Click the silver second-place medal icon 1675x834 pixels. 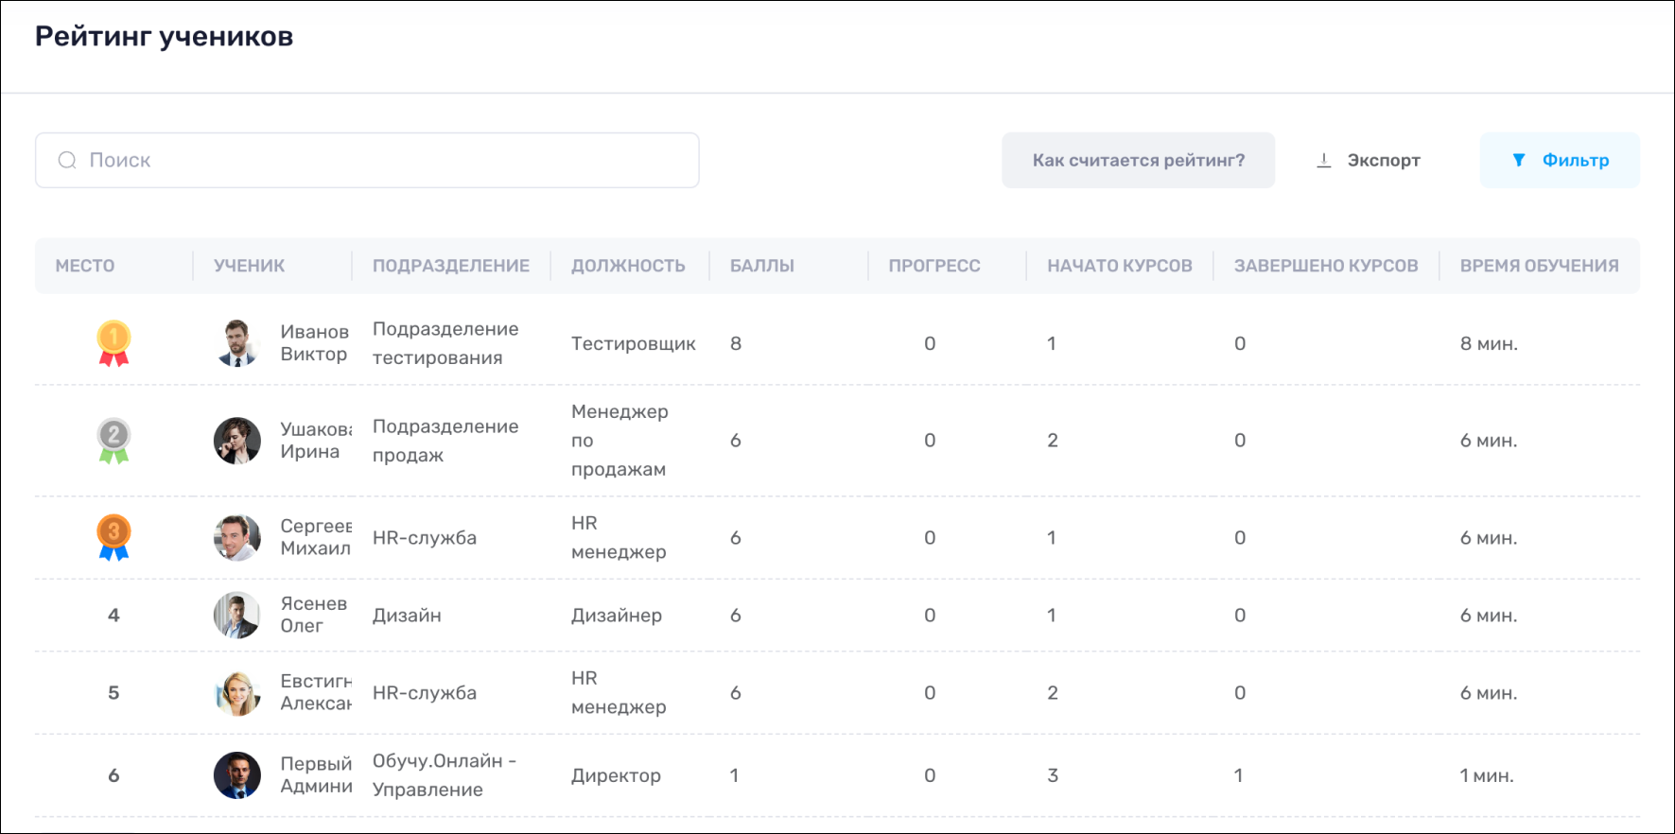click(113, 441)
